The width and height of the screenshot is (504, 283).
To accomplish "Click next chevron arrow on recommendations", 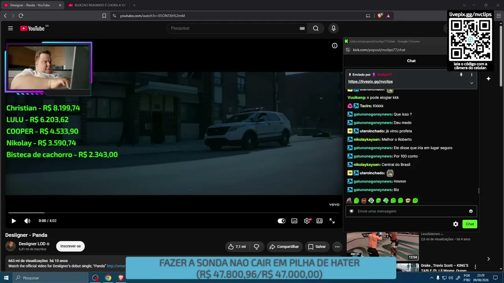I will click(x=488, y=259).
